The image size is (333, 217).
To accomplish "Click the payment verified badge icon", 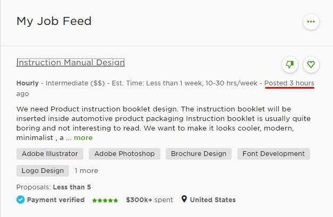I will [20, 200].
